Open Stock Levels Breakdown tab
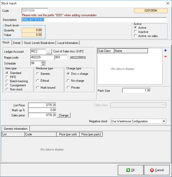Image resolution: width=172 pixels, height=177 pixels. click(x=39, y=43)
